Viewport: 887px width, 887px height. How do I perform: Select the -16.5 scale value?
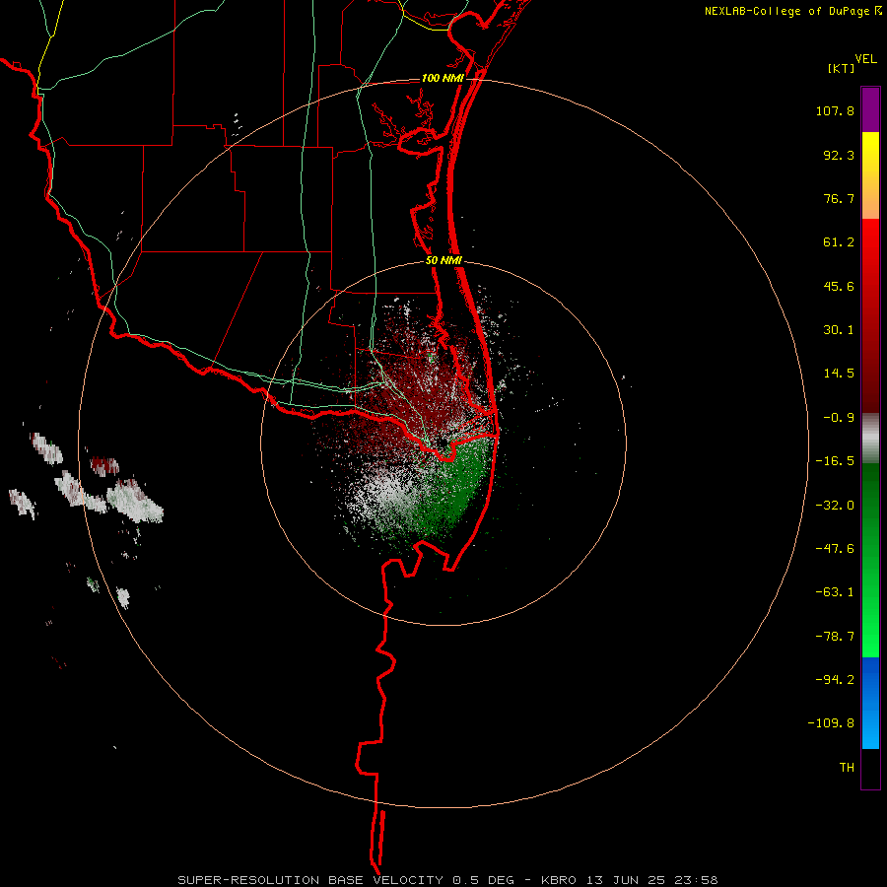tap(835, 461)
